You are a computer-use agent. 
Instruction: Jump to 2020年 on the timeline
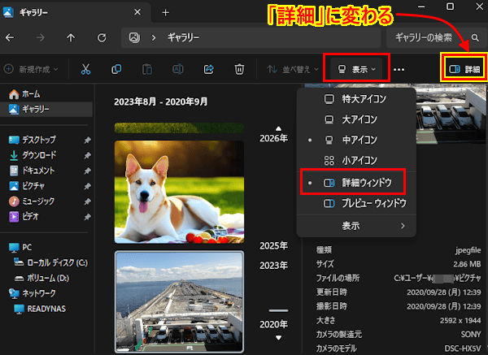[273, 324]
